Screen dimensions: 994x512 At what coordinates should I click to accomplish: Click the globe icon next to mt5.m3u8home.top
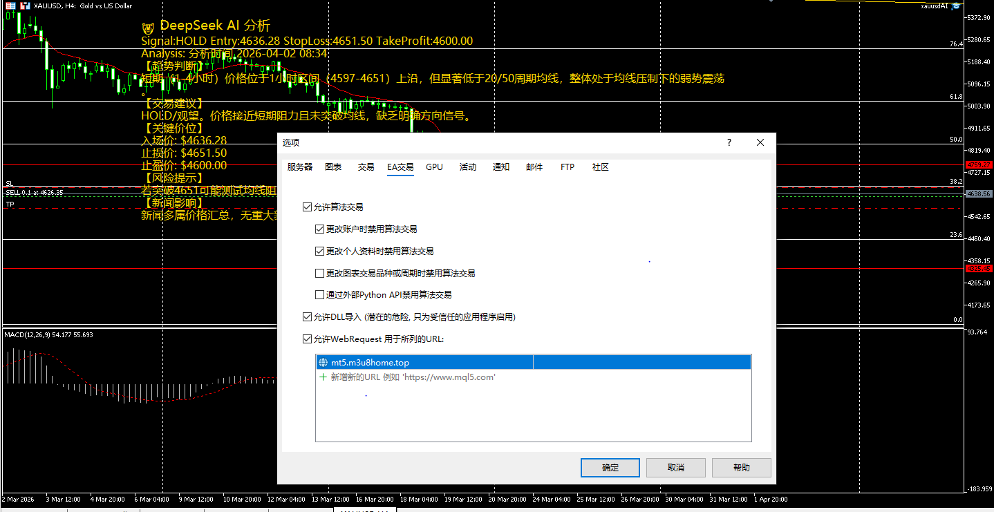click(323, 361)
